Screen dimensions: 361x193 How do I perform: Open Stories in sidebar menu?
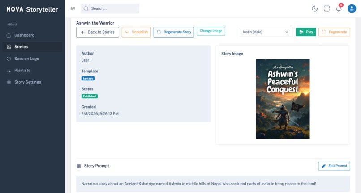click(x=32, y=47)
